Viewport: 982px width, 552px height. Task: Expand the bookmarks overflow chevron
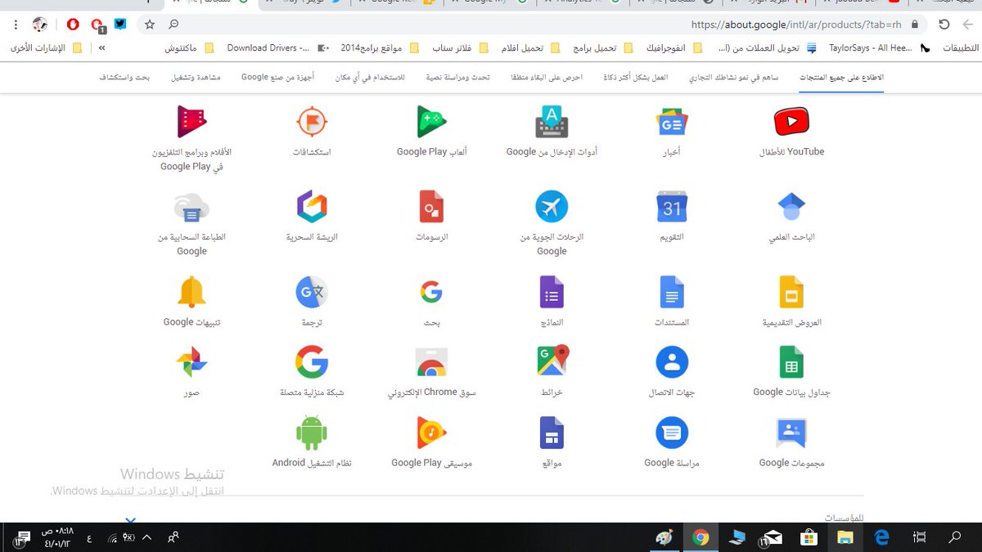(101, 48)
